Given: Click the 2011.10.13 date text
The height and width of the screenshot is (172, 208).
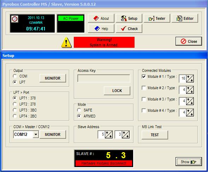Looking at the screenshot, I should tap(36, 18).
